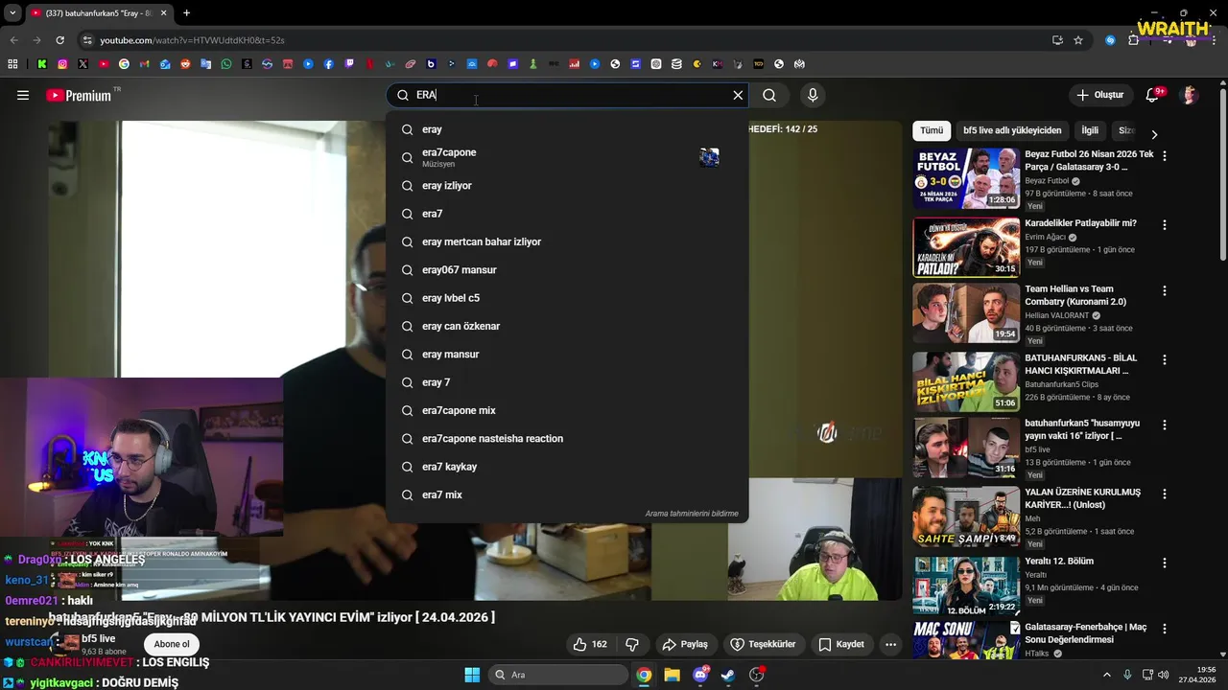The image size is (1228, 690).
Task: Open the Shazam extension icon
Action: click(x=1110, y=40)
